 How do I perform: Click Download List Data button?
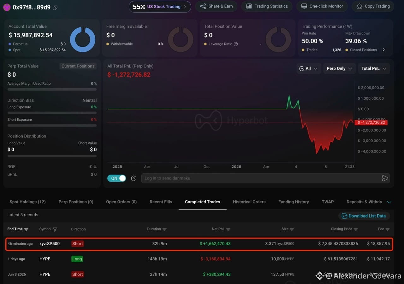point(364,216)
